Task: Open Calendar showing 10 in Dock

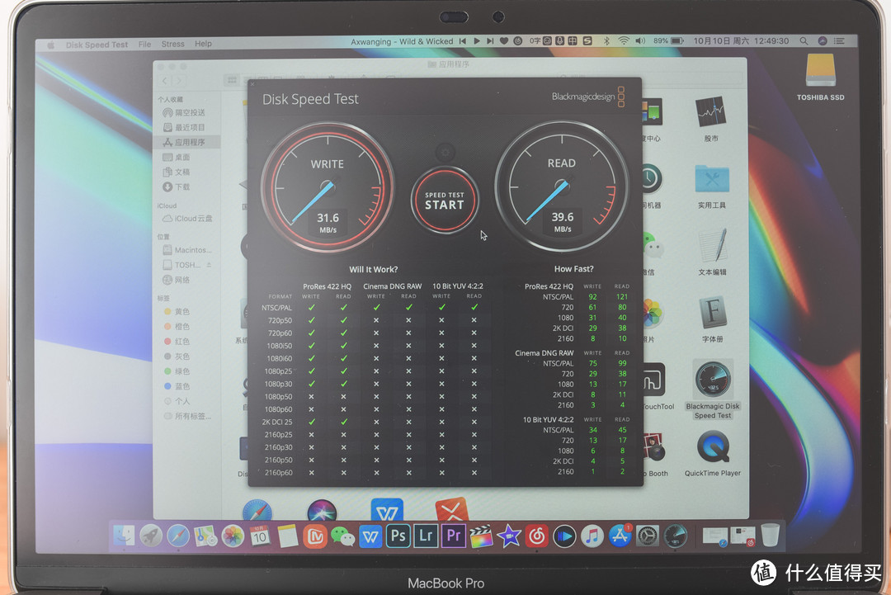Action: pos(260,536)
